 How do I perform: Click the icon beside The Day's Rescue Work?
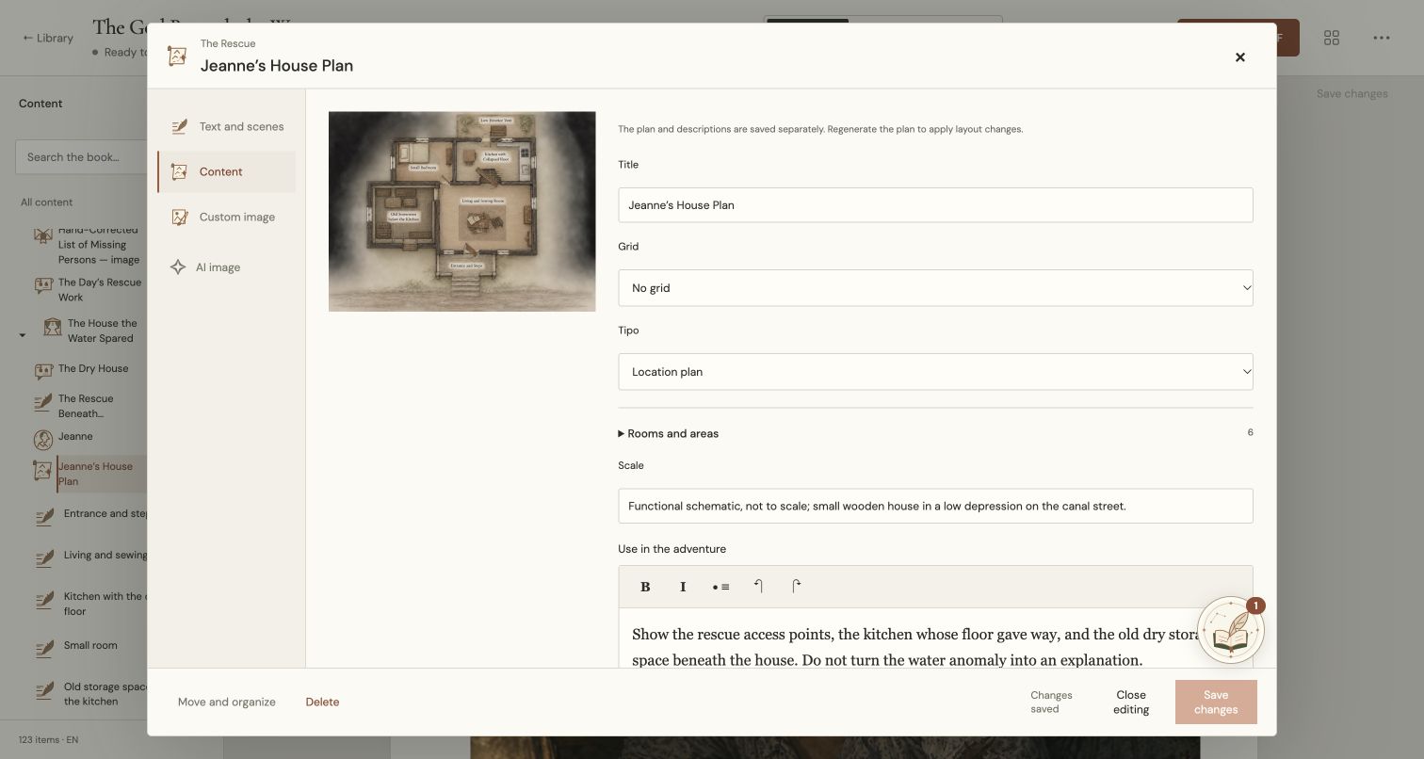pos(43,284)
